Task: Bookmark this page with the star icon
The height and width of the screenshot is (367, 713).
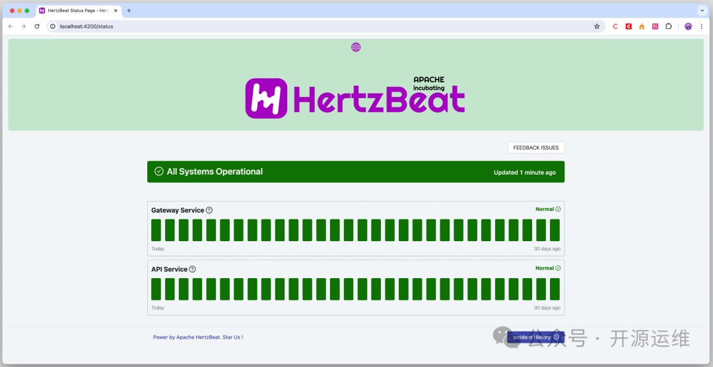Action: pos(597,26)
